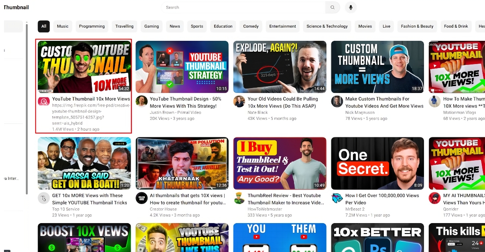Open title How I Get Over 100,000,000 Views

coord(382,199)
